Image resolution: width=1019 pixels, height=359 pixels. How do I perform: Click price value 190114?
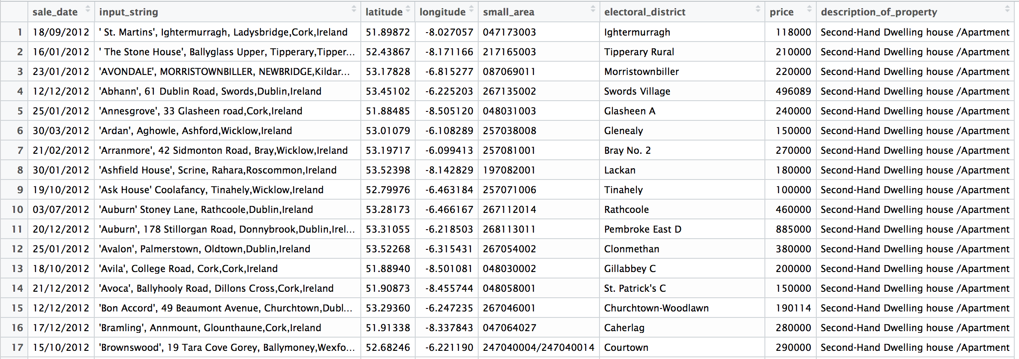[793, 308]
